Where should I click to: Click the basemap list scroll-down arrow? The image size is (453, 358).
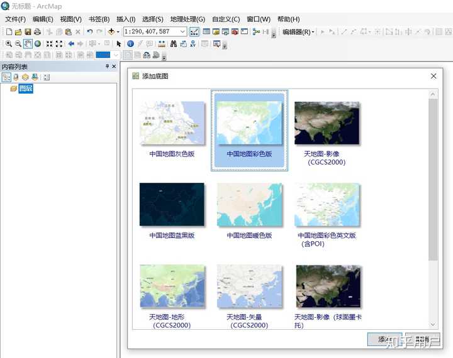click(433, 325)
